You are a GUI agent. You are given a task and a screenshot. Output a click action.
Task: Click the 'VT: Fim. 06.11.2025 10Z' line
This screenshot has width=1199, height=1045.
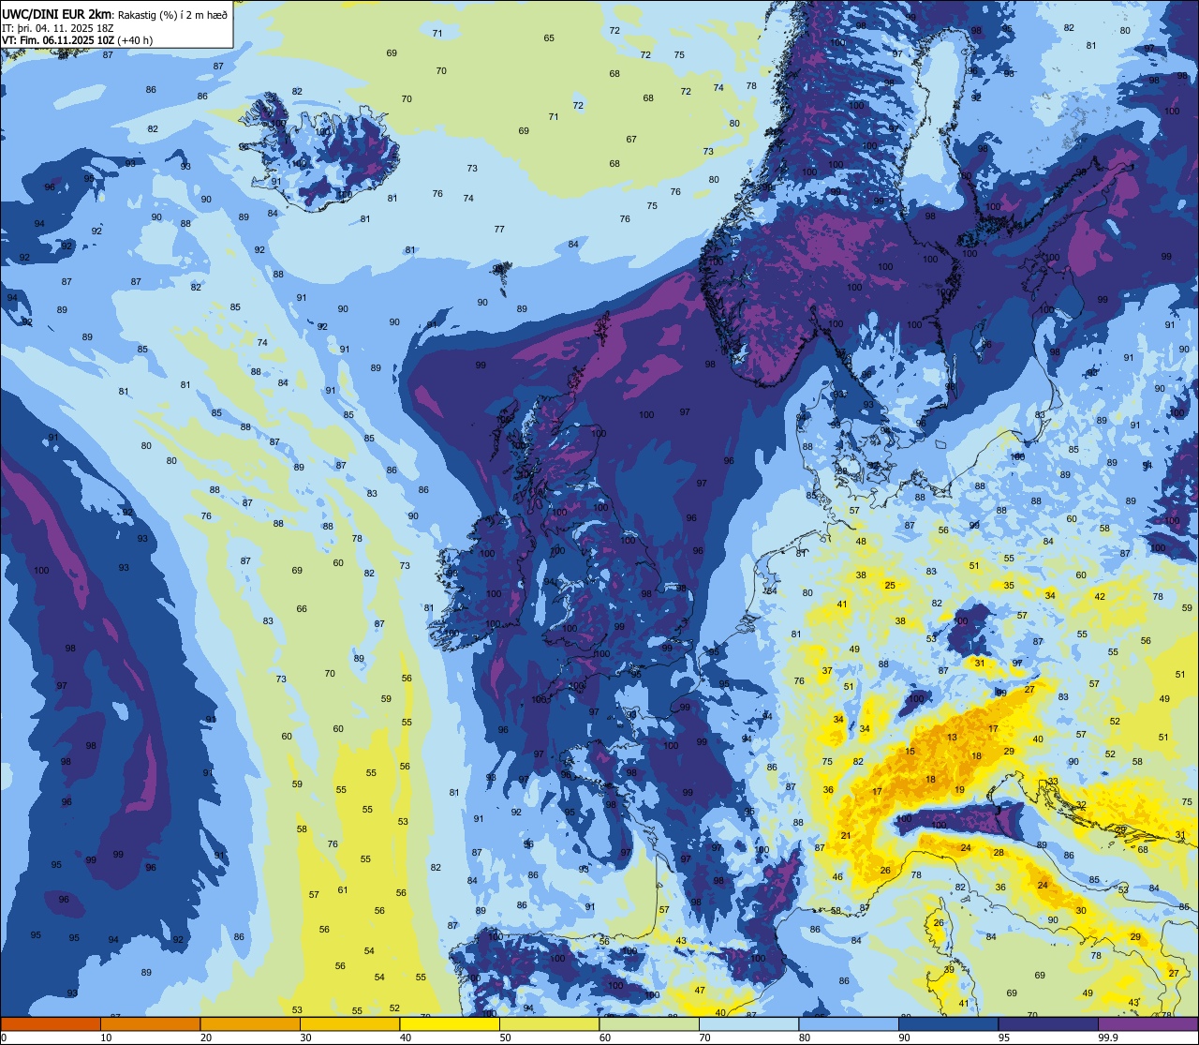(58, 40)
